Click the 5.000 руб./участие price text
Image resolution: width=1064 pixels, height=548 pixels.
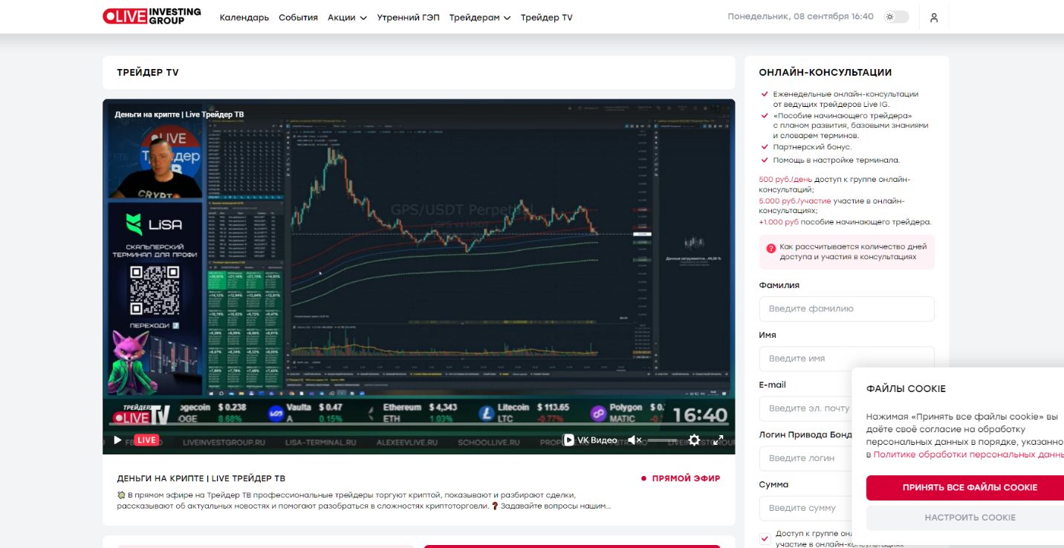click(x=794, y=200)
